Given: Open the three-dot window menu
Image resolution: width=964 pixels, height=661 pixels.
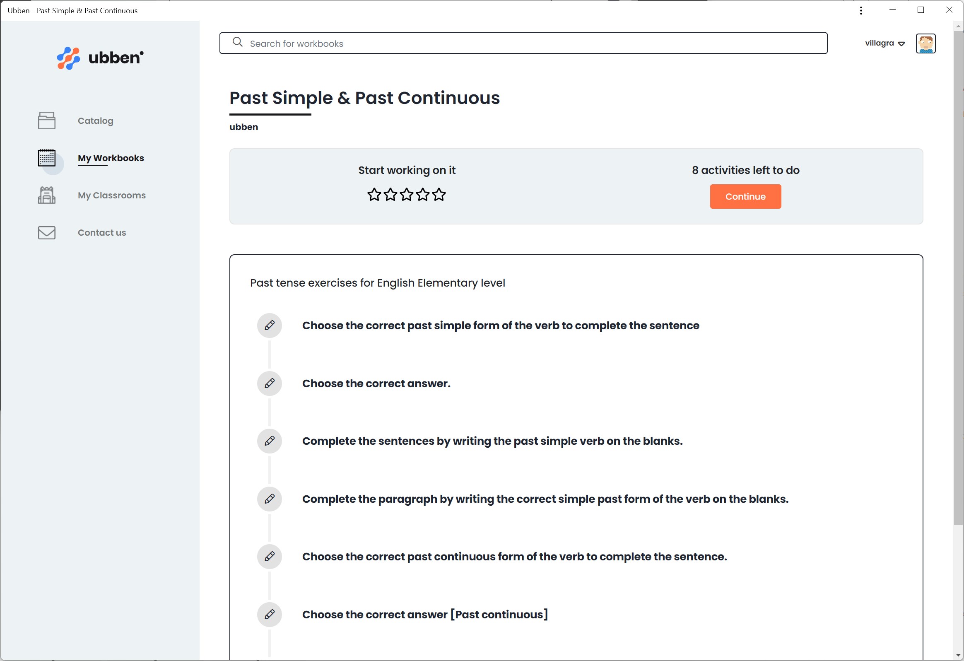Looking at the screenshot, I should coord(861,10).
